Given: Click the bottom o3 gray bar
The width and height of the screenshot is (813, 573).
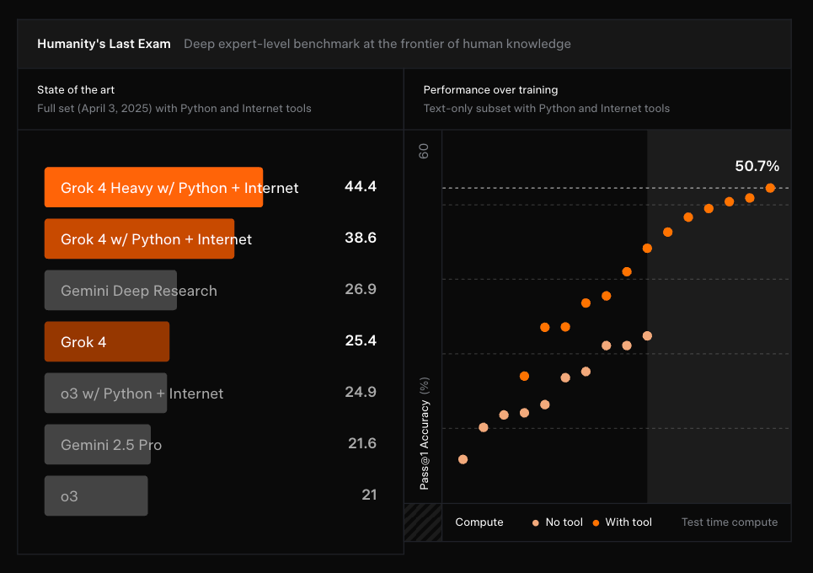Looking at the screenshot, I should [x=96, y=495].
